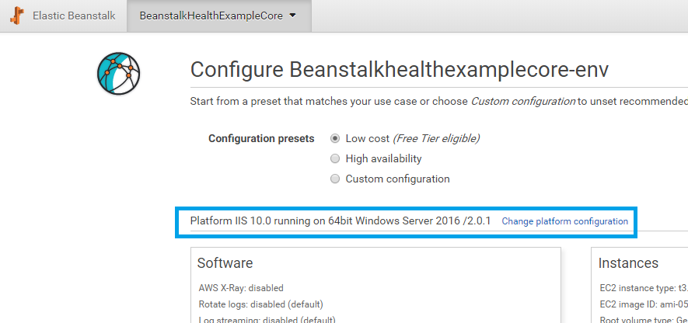The height and width of the screenshot is (323, 688).
Task: Select the Log streaming setting line
Action: click(267, 319)
